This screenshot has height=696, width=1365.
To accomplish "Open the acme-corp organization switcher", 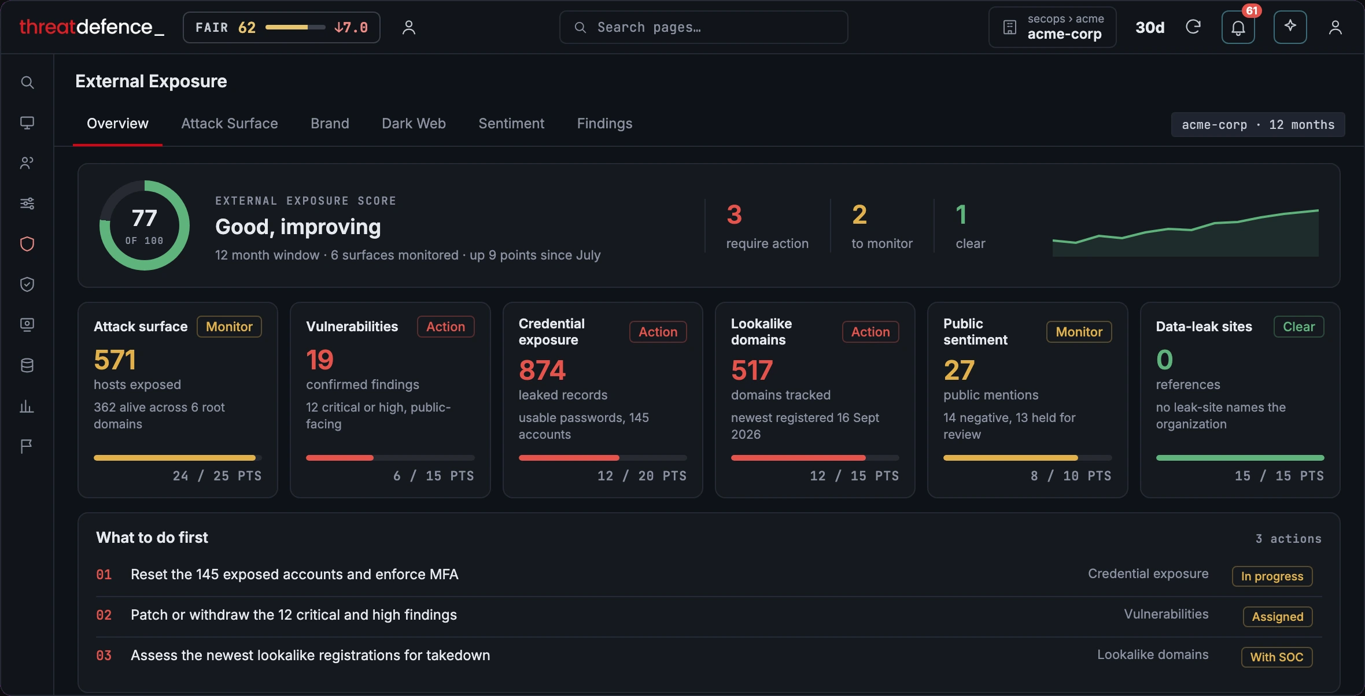I will click(1053, 27).
